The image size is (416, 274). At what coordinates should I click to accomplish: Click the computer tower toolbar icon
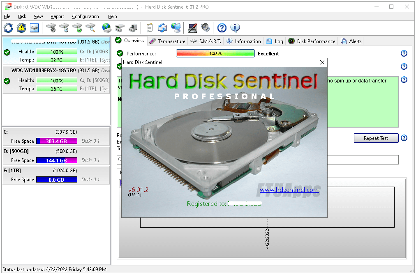pyautogui.click(x=133, y=27)
